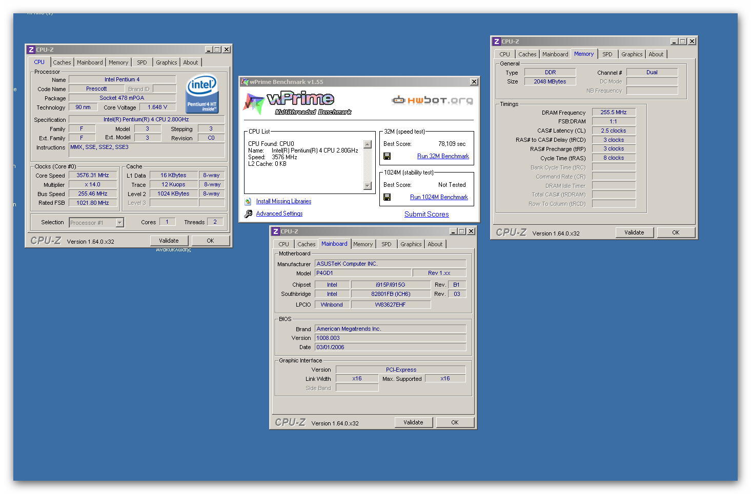The image size is (751, 494).
Task: Click the wPrime title bar icon
Action: click(x=245, y=82)
